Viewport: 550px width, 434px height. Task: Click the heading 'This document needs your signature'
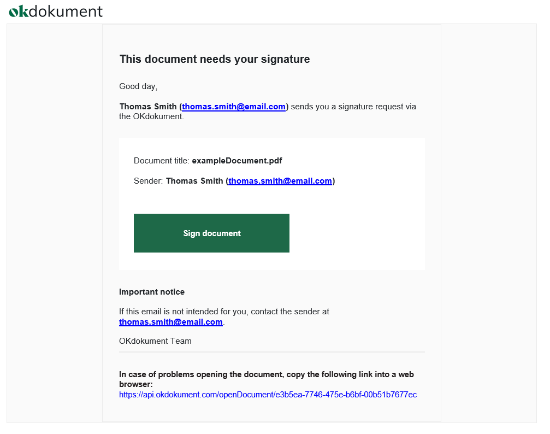click(215, 59)
